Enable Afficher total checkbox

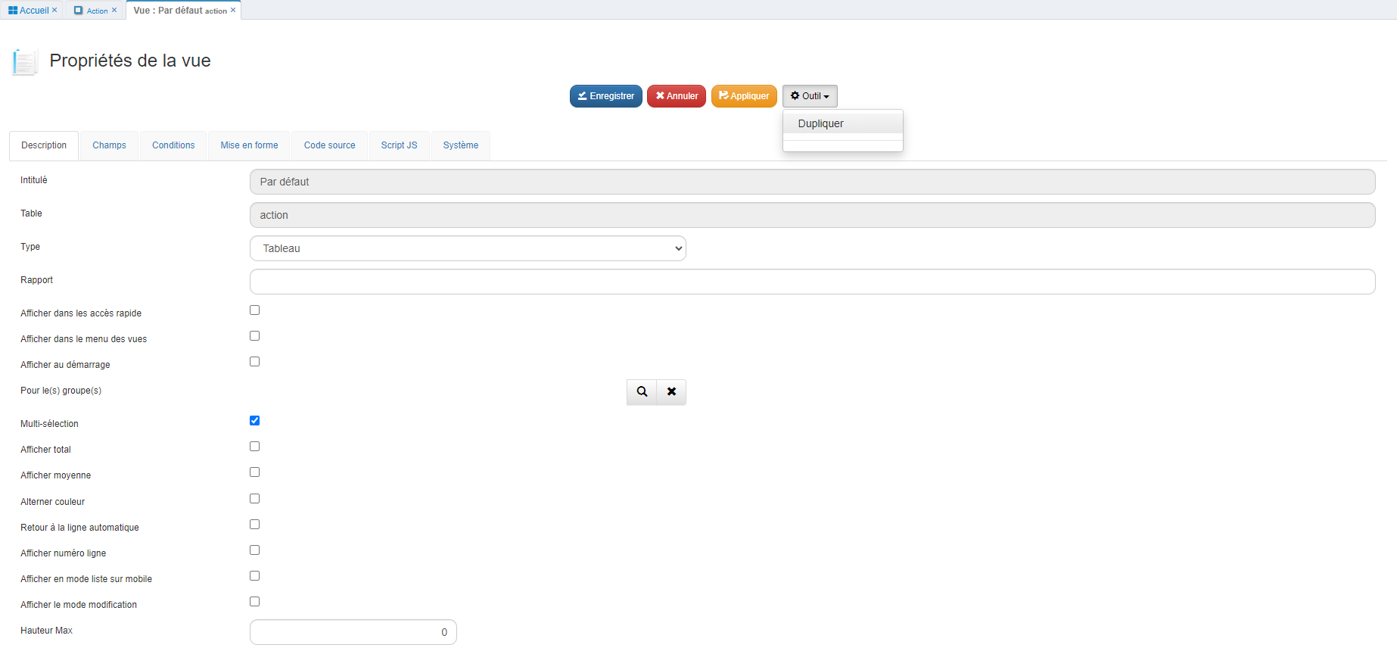coord(254,447)
